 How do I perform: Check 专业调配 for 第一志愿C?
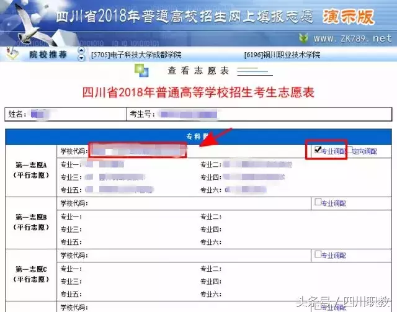[318, 254]
